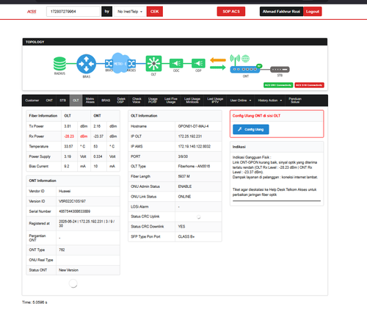The image size is (367, 309).
Task: Open the Customer tab
Action: 32,101
